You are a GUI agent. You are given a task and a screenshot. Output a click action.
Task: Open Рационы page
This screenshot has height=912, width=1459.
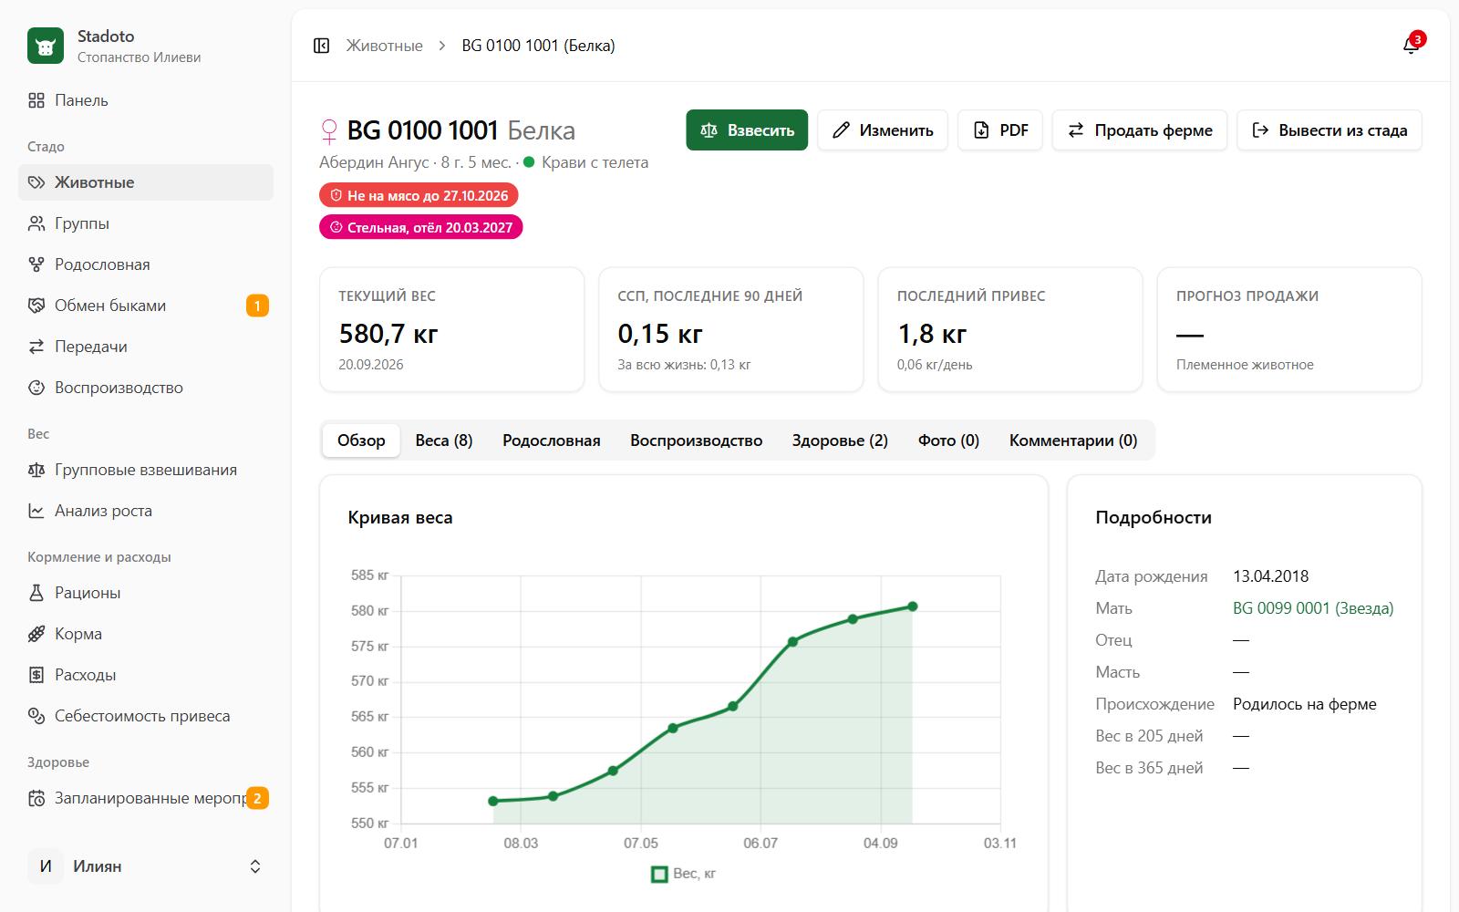[146, 593]
